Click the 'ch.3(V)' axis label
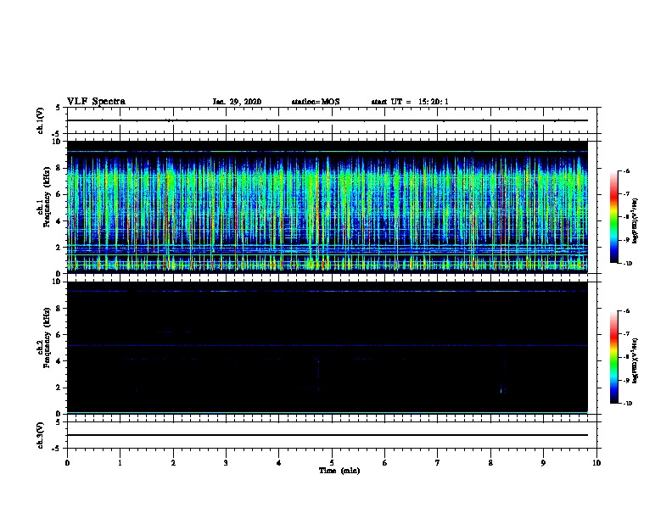672x519 pixels. [40, 435]
